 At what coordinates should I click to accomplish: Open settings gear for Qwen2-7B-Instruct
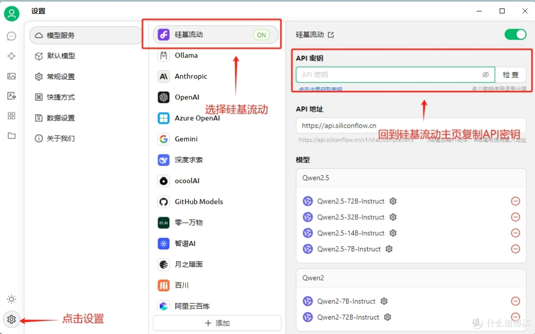point(384,301)
